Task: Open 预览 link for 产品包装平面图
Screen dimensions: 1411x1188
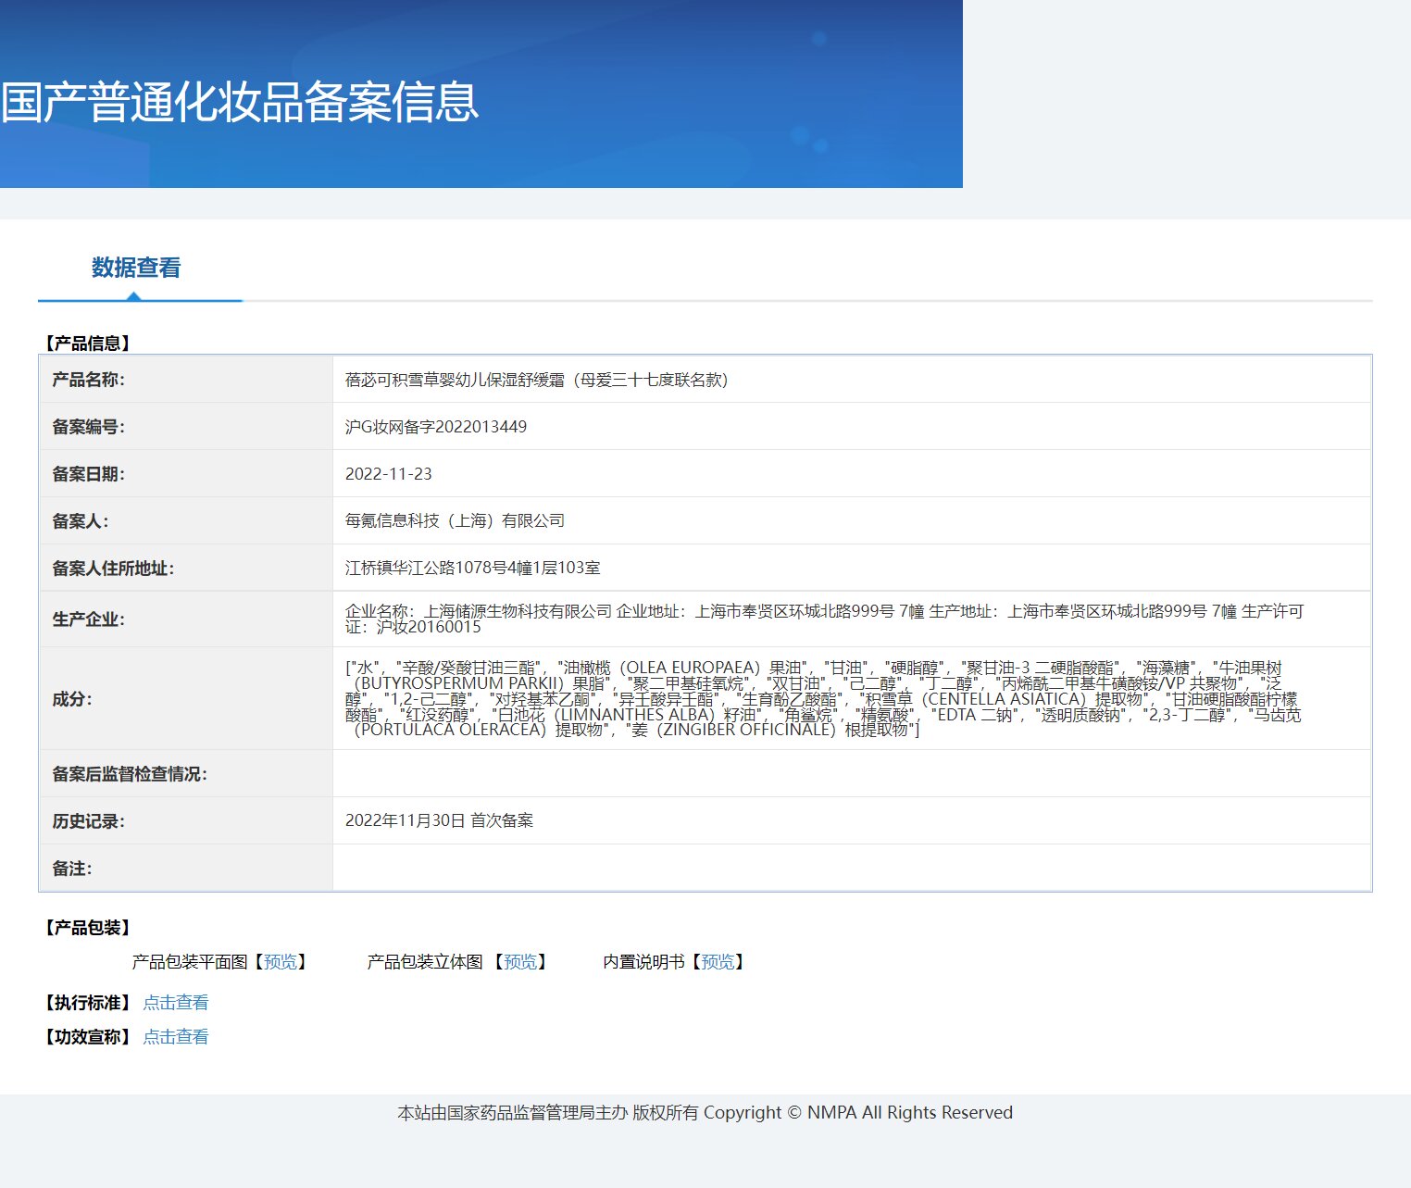Action: pos(281,962)
